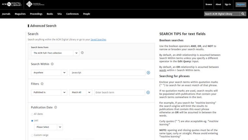The height and width of the screenshot is (140, 248).
Task: Add another Search Within term row
Action: [148, 73]
